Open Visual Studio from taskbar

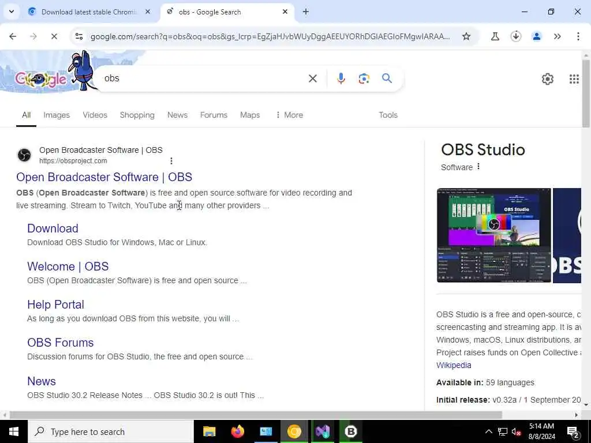tap(323, 431)
